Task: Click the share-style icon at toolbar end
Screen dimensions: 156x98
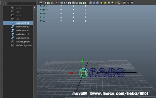Action: point(132,3)
